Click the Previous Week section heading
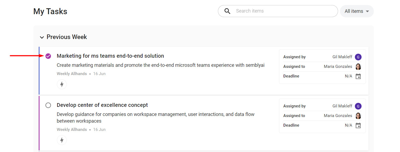The width and height of the screenshot is (400, 152). [67, 37]
